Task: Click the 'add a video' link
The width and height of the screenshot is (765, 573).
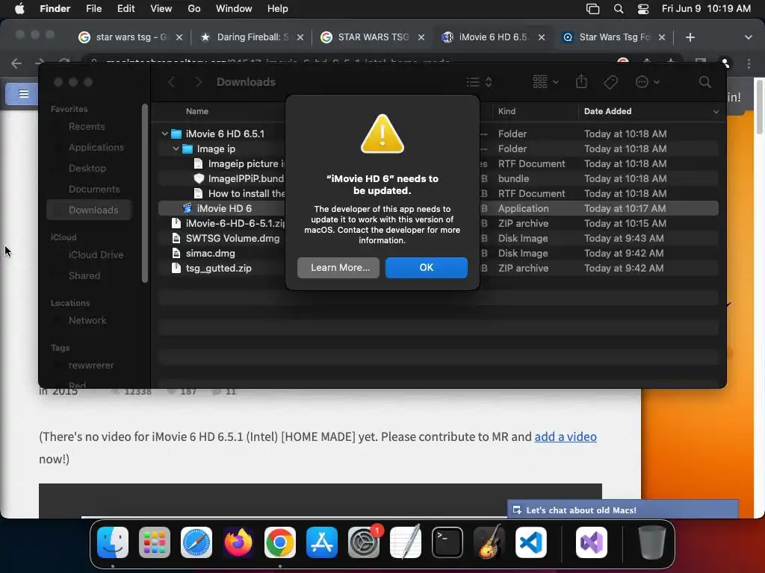Action: tap(566, 436)
